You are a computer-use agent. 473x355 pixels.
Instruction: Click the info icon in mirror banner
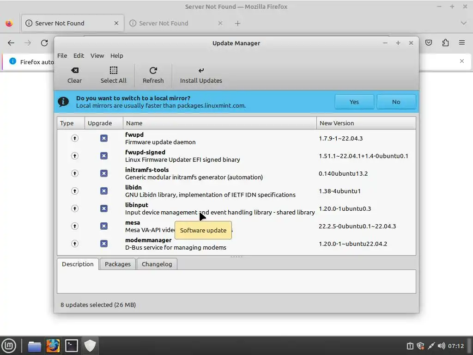coord(63,102)
